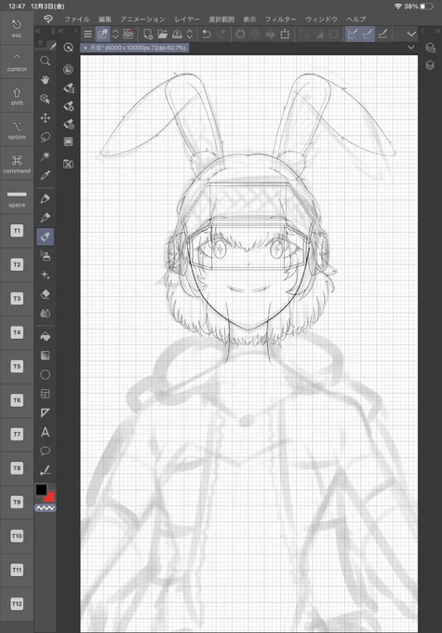442x633 pixels.
Task: Select the Pencil tool below the Pen
Action: (x=46, y=217)
